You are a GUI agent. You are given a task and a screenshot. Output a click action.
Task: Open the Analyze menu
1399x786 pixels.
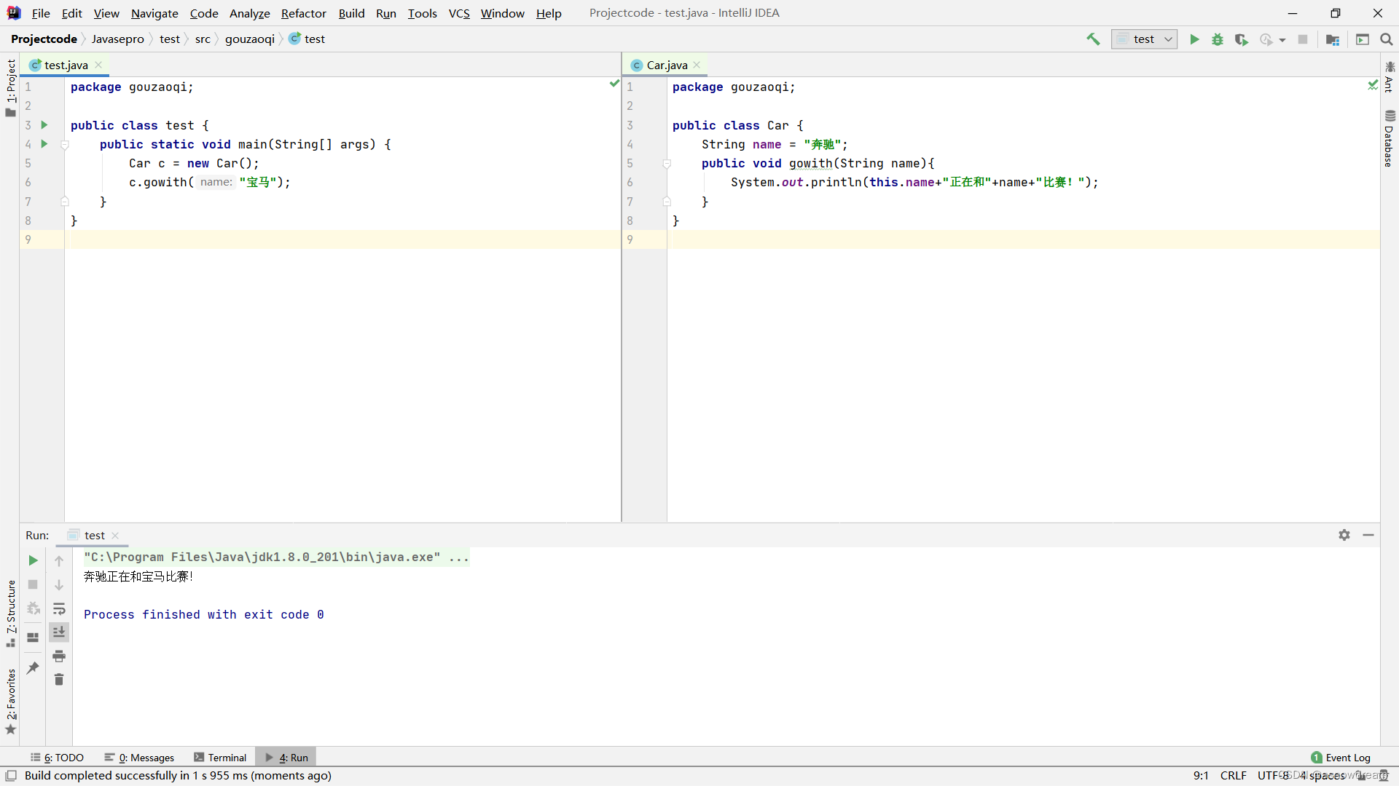(x=249, y=13)
